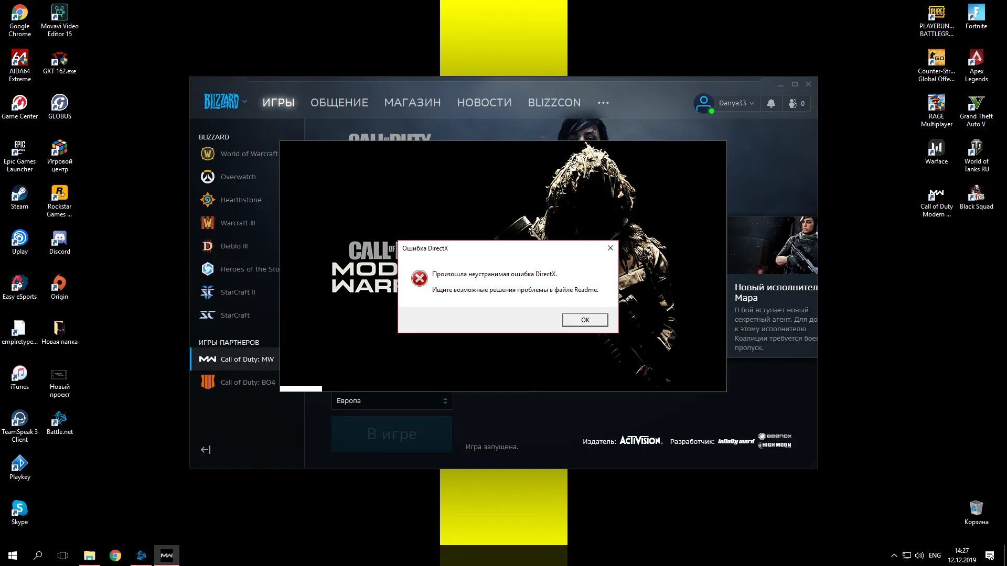This screenshot has width=1007, height=566.
Task: Open Rockstar Games launcher shortcut
Action: coord(59,201)
